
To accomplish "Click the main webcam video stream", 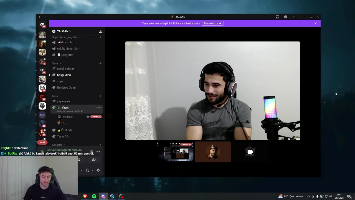I will coord(213,91).
